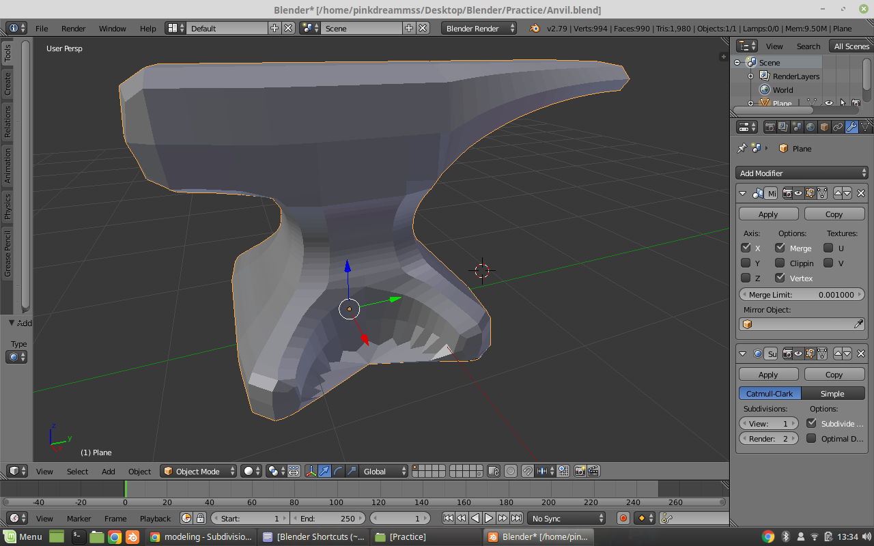The image size is (874, 546).
Task: Toggle Mirror modifier X axis checkbox
Action: point(746,248)
